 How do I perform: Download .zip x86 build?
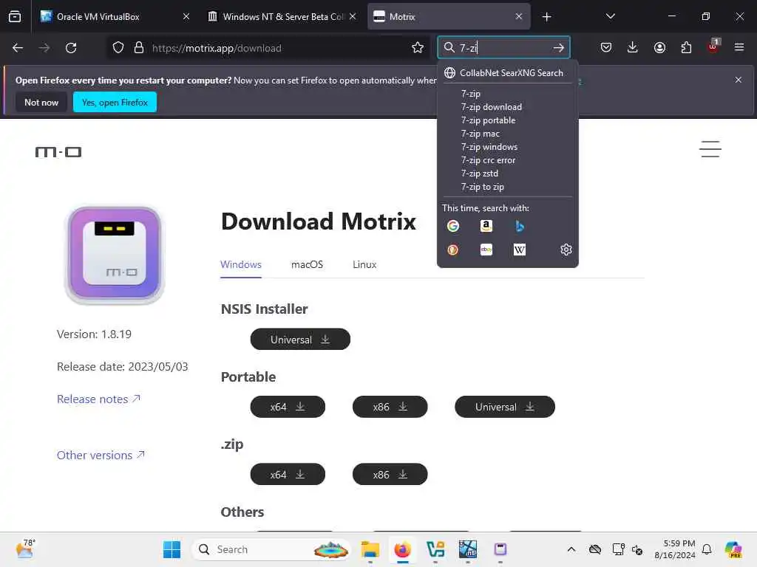pyautogui.click(x=390, y=475)
